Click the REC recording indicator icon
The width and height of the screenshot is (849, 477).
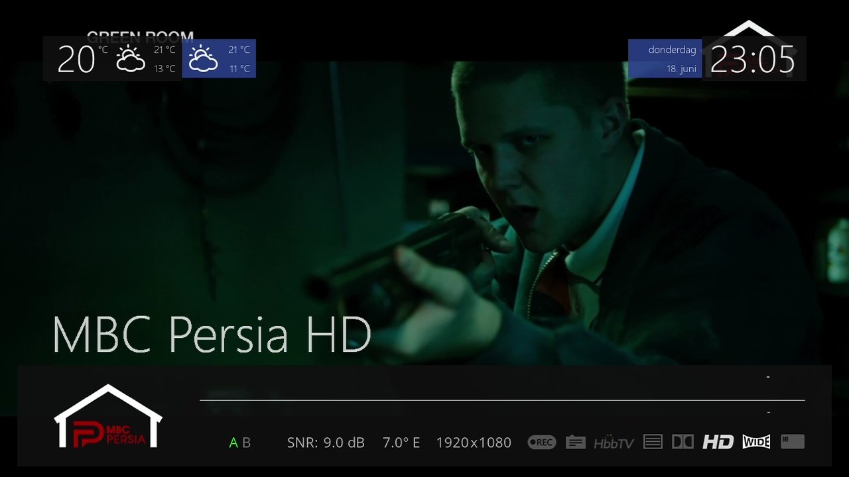point(541,442)
